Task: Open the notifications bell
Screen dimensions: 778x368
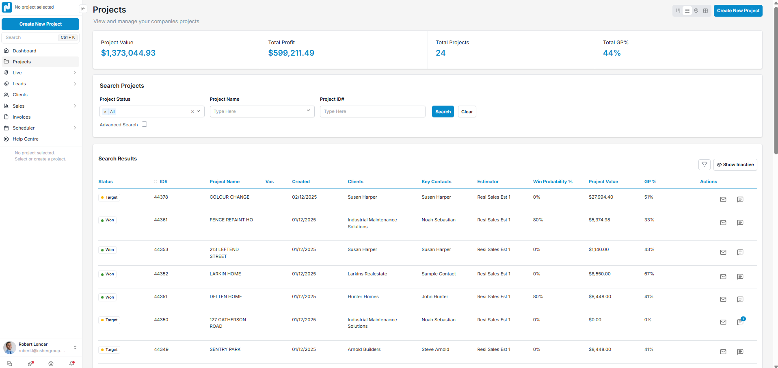Action: 72,364
